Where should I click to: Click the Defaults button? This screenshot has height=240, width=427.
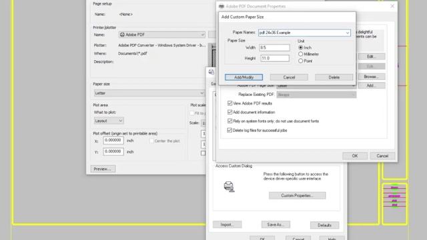tap(325, 225)
